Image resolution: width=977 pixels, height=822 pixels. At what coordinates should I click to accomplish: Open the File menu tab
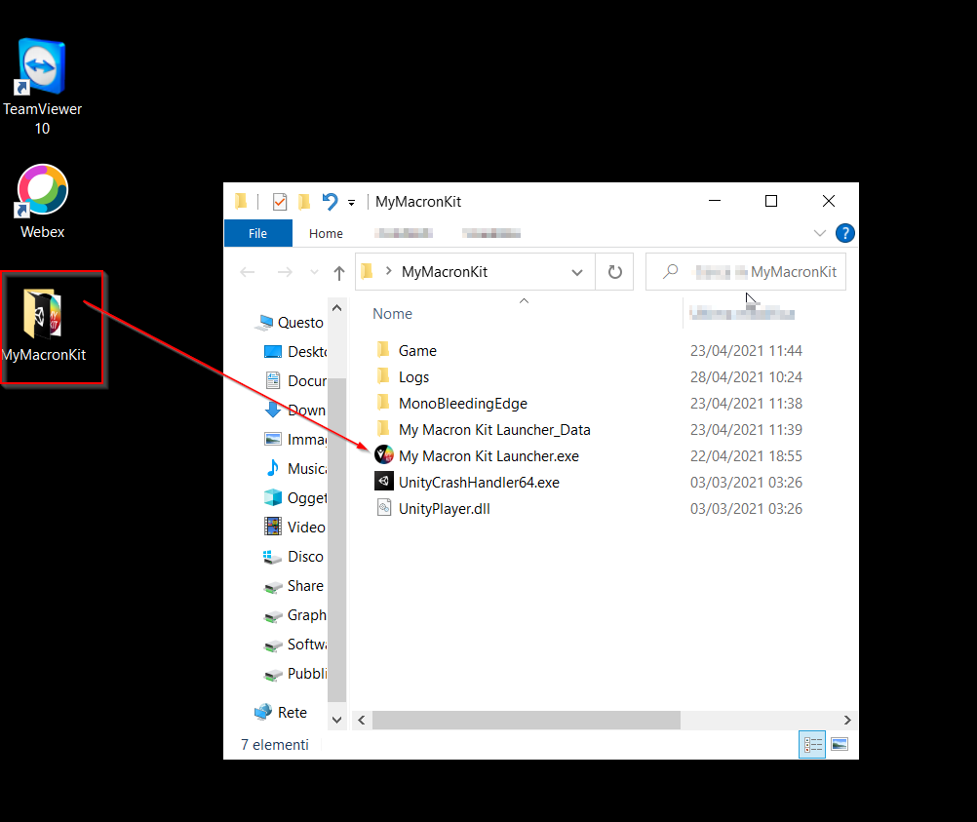click(257, 233)
